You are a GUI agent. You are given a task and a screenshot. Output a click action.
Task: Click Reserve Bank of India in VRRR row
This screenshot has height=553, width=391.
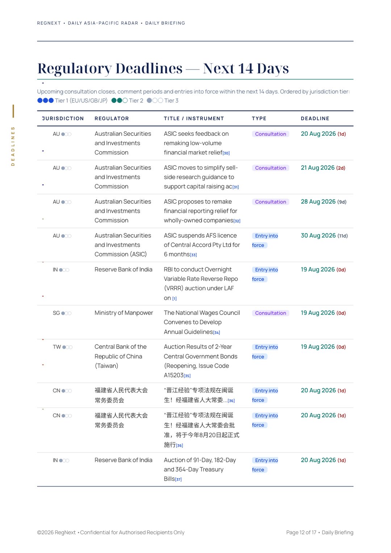tap(123, 270)
